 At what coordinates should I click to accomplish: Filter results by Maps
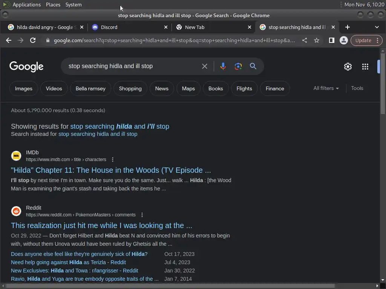188,88
